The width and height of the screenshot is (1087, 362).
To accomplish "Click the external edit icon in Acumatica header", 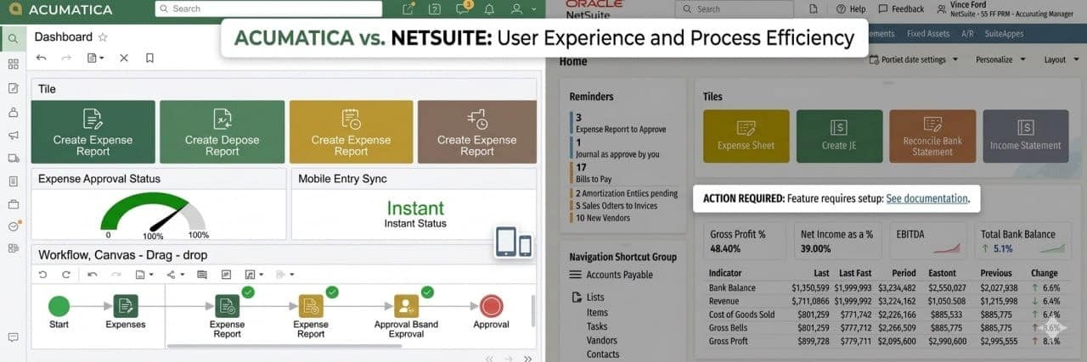I will click(x=409, y=9).
